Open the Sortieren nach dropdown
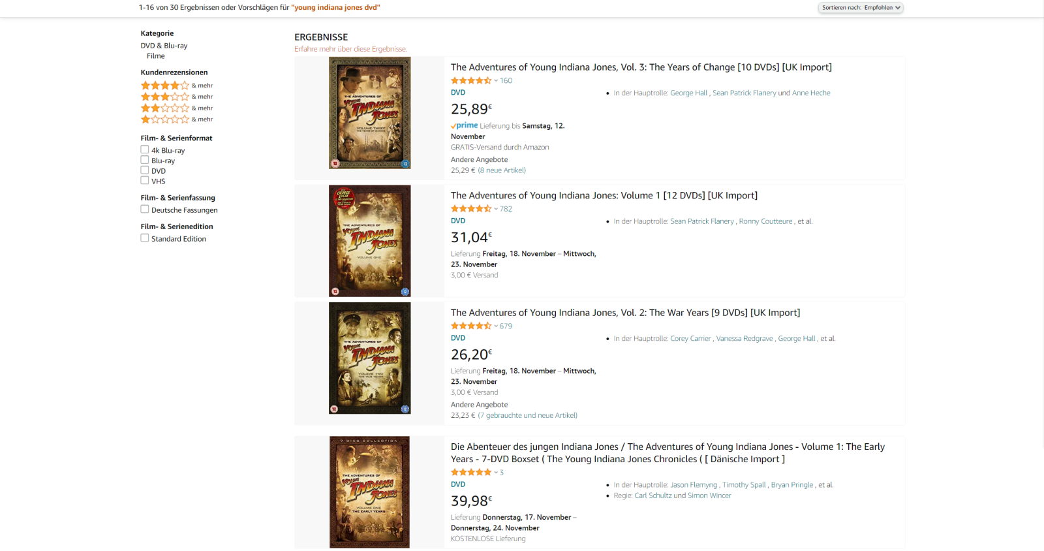Screen dimensions: 1044x551 [861, 8]
